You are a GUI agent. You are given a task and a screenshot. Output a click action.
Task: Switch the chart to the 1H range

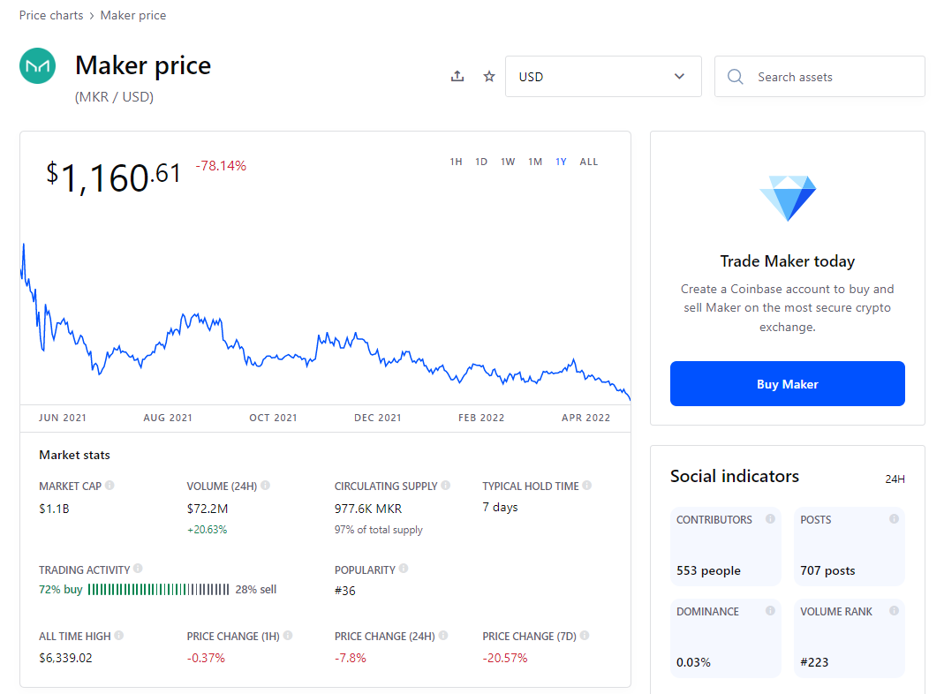[x=456, y=162]
